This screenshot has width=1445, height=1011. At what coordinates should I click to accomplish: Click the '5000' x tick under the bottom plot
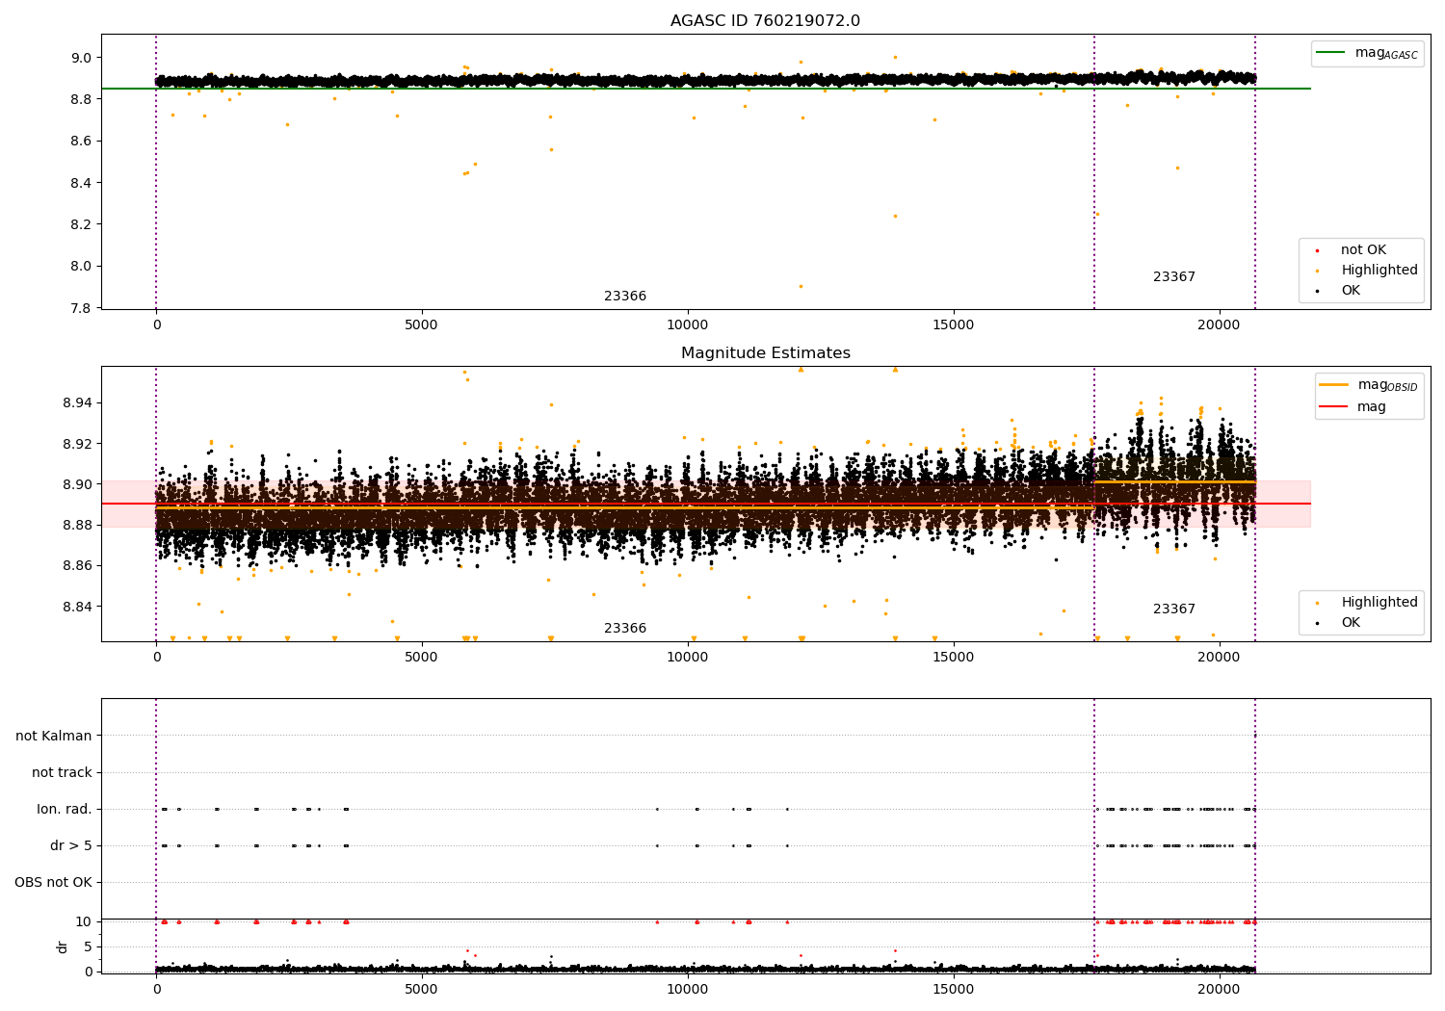(x=422, y=990)
